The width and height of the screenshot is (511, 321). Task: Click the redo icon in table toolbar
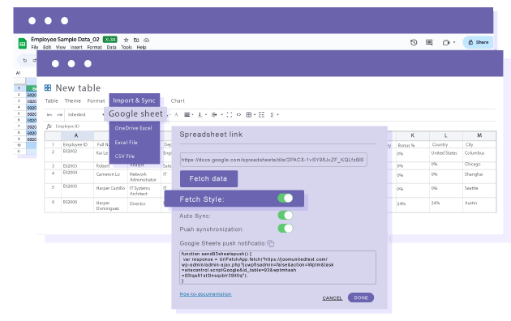pyautogui.click(x=60, y=114)
